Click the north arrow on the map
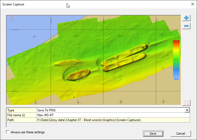Viewport: 197px width, 140px height. click(x=11, y=19)
